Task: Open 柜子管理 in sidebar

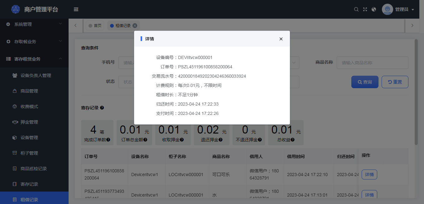Action: [34, 153]
